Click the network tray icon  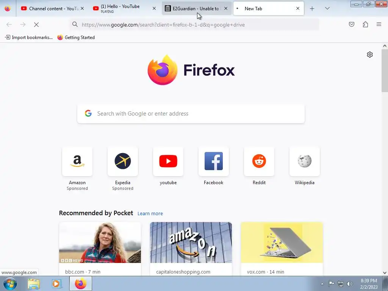tap(341, 284)
